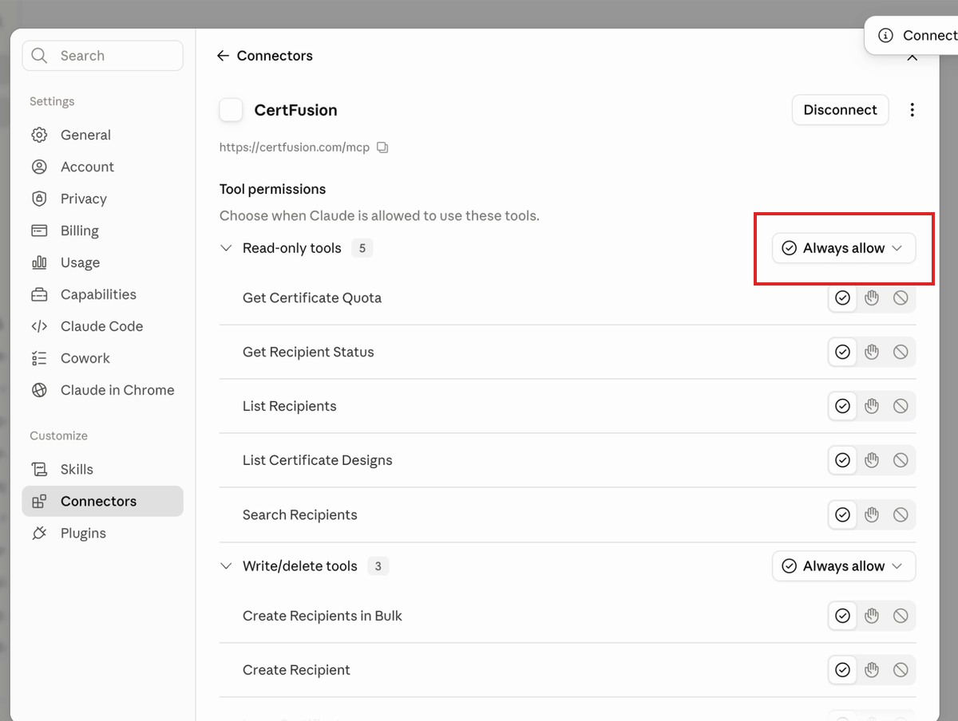Block the Create Recipient tool
The width and height of the screenshot is (958, 721).
[x=901, y=670]
